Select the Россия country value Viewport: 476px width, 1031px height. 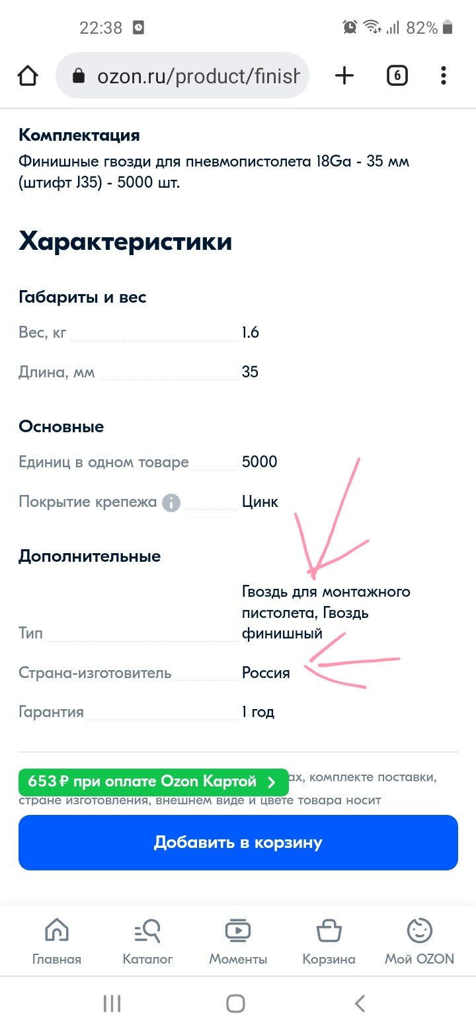pos(266,673)
